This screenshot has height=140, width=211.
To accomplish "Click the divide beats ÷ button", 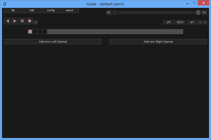I will pos(205,22).
